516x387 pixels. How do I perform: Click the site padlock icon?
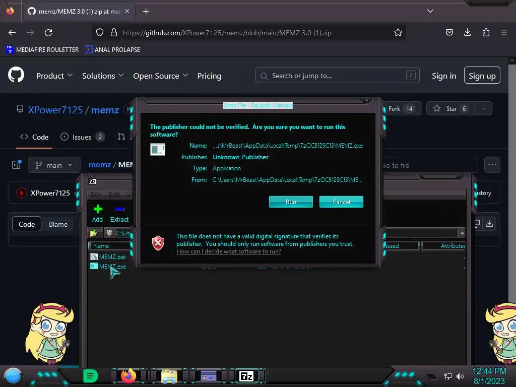[x=114, y=33]
